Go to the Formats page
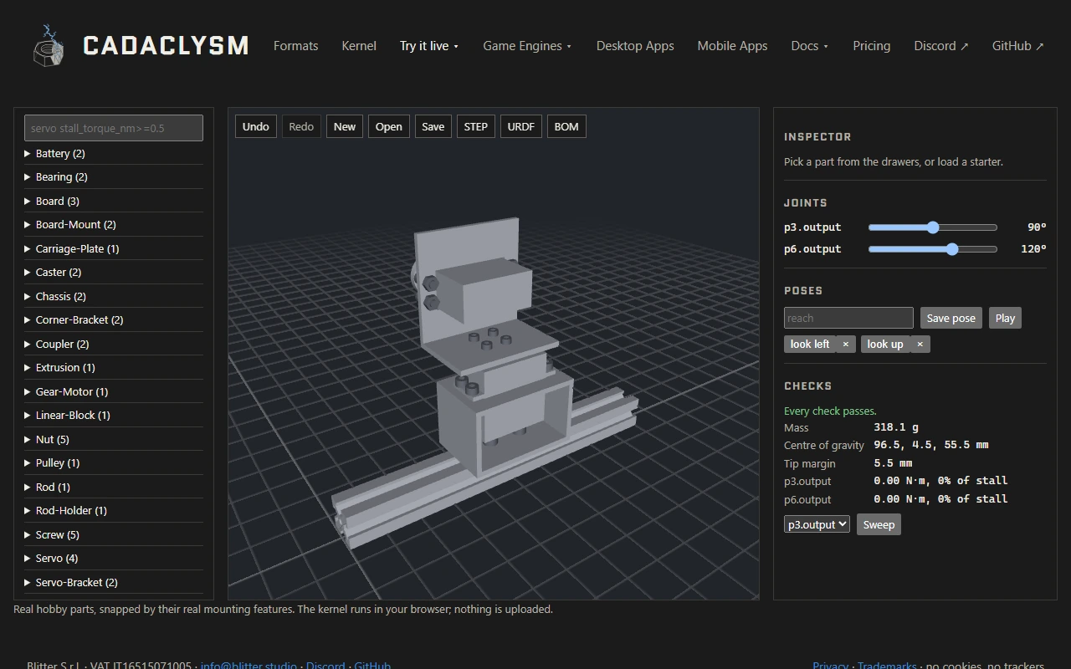The image size is (1071, 669). (295, 46)
